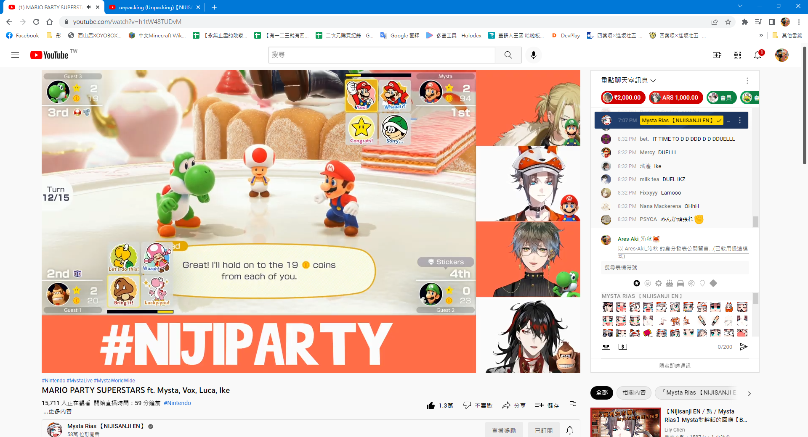The height and width of the screenshot is (437, 808).
Task: Select the basketball activities emoji category
Action: pos(691,283)
